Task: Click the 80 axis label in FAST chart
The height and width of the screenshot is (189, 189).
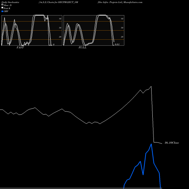Action: pyautogui.click(x=60, y=19)
